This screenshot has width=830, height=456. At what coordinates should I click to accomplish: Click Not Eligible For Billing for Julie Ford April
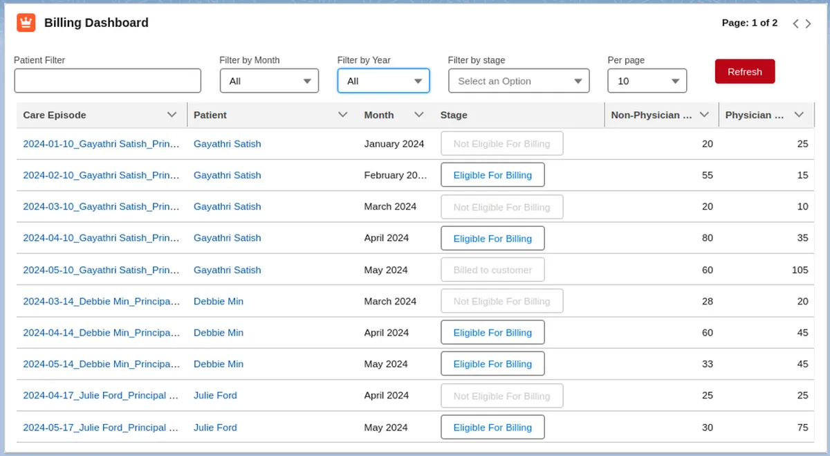click(x=502, y=396)
